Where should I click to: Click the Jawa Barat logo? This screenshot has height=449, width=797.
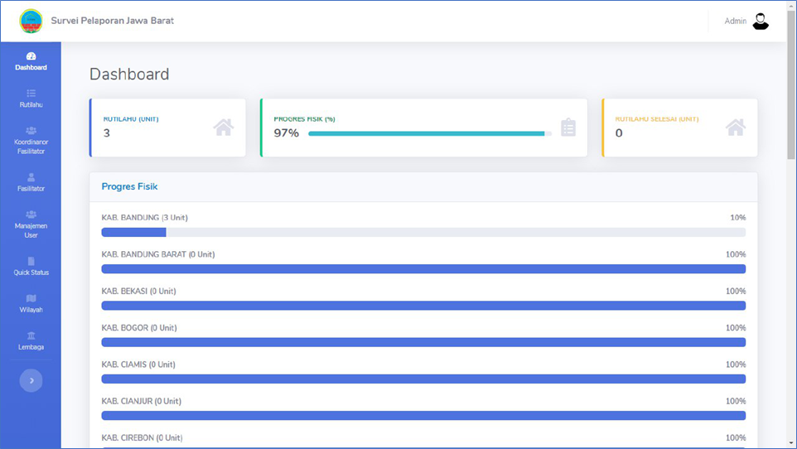pos(31,22)
